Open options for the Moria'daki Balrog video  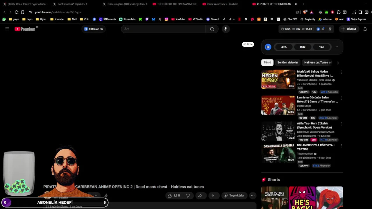[x=341, y=72]
